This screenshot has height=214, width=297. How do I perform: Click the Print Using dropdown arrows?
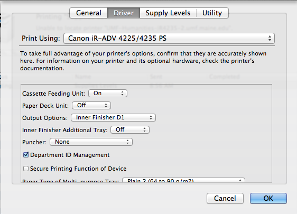(x=270, y=39)
